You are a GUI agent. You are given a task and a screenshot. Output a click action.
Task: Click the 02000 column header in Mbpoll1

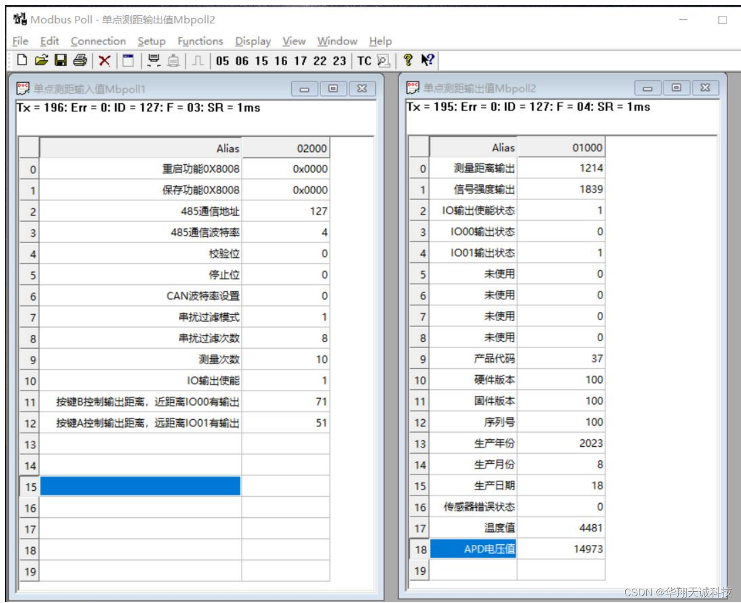[286, 148]
